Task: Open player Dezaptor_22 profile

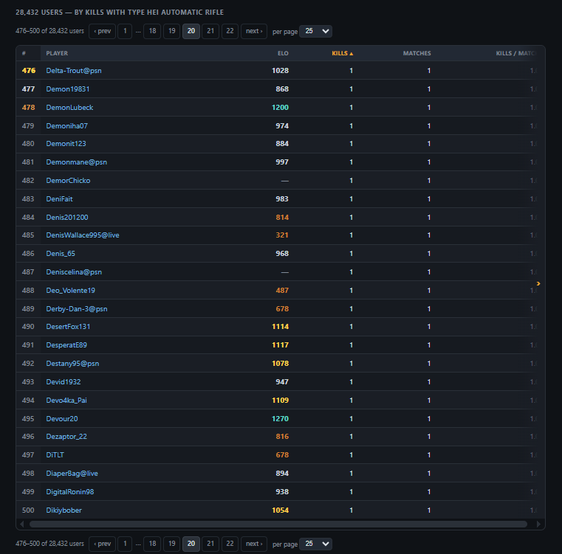Action: [66, 437]
